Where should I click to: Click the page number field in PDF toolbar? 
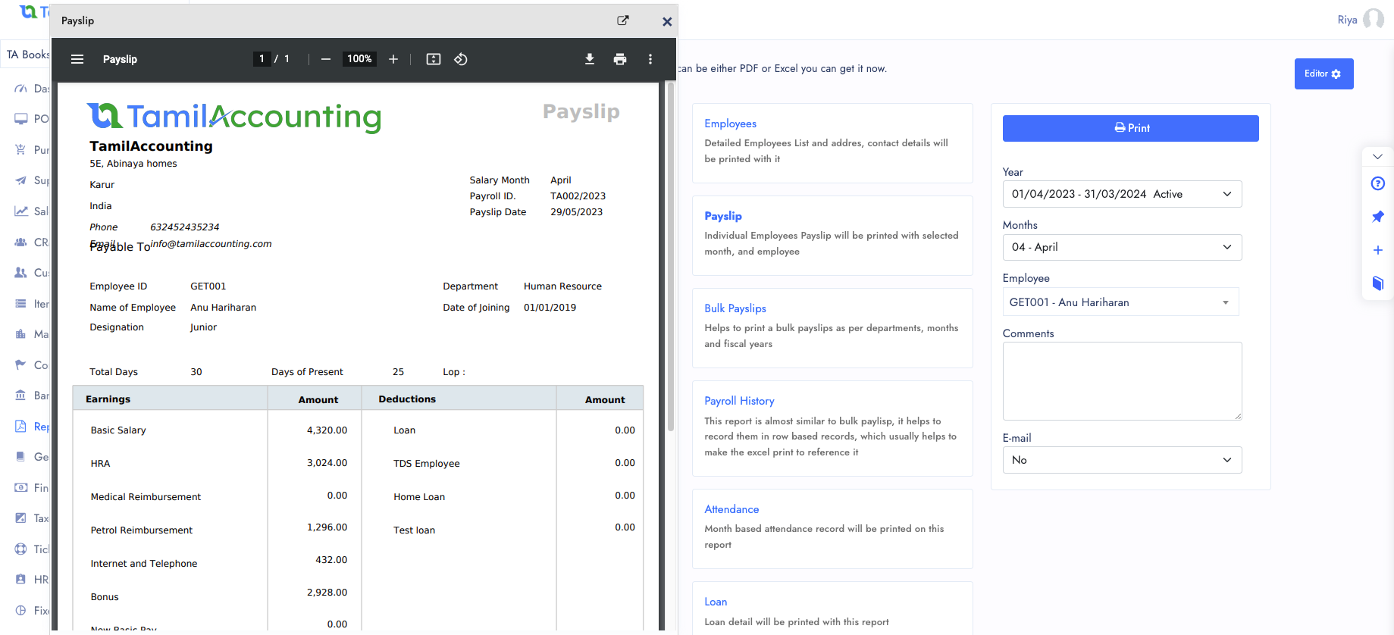262,59
